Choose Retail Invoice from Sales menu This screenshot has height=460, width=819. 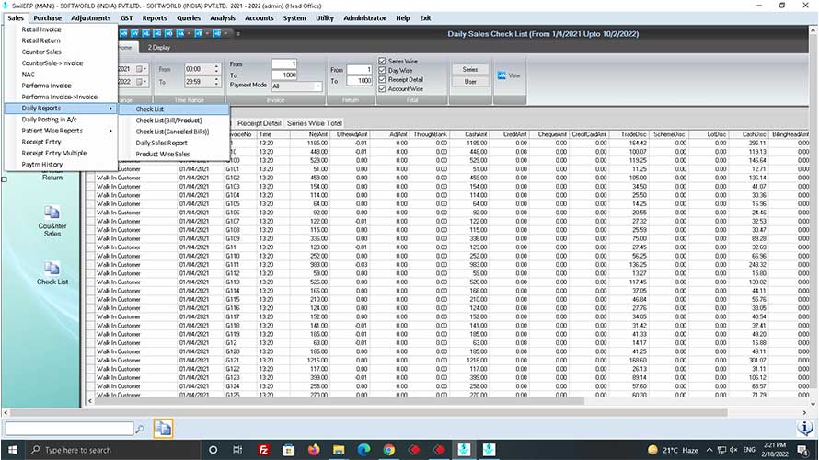click(x=41, y=29)
